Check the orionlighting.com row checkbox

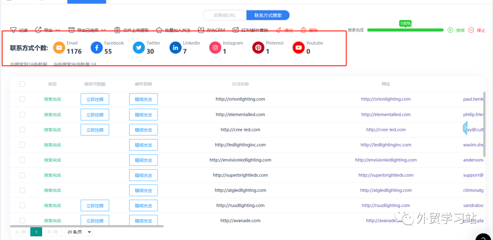tap(22, 99)
